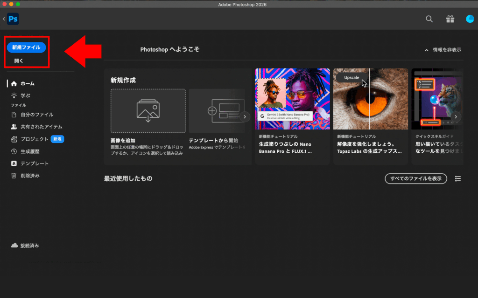478x298 pixels.
Task: Open the gift box what's new icon
Action: coord(450,19)
